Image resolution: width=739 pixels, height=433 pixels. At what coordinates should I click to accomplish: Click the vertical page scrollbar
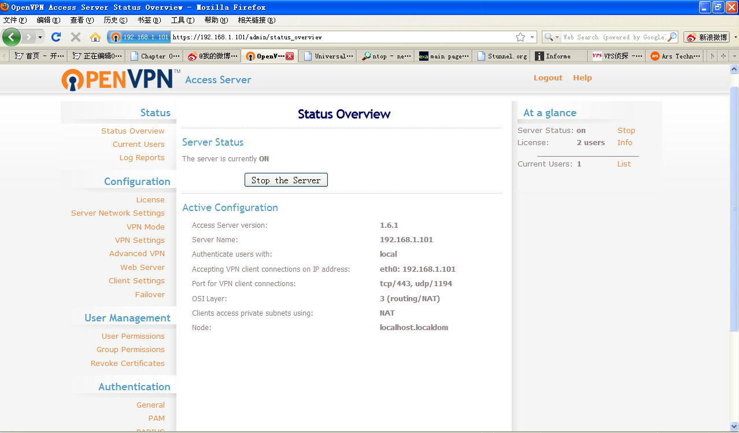(734, 208)
